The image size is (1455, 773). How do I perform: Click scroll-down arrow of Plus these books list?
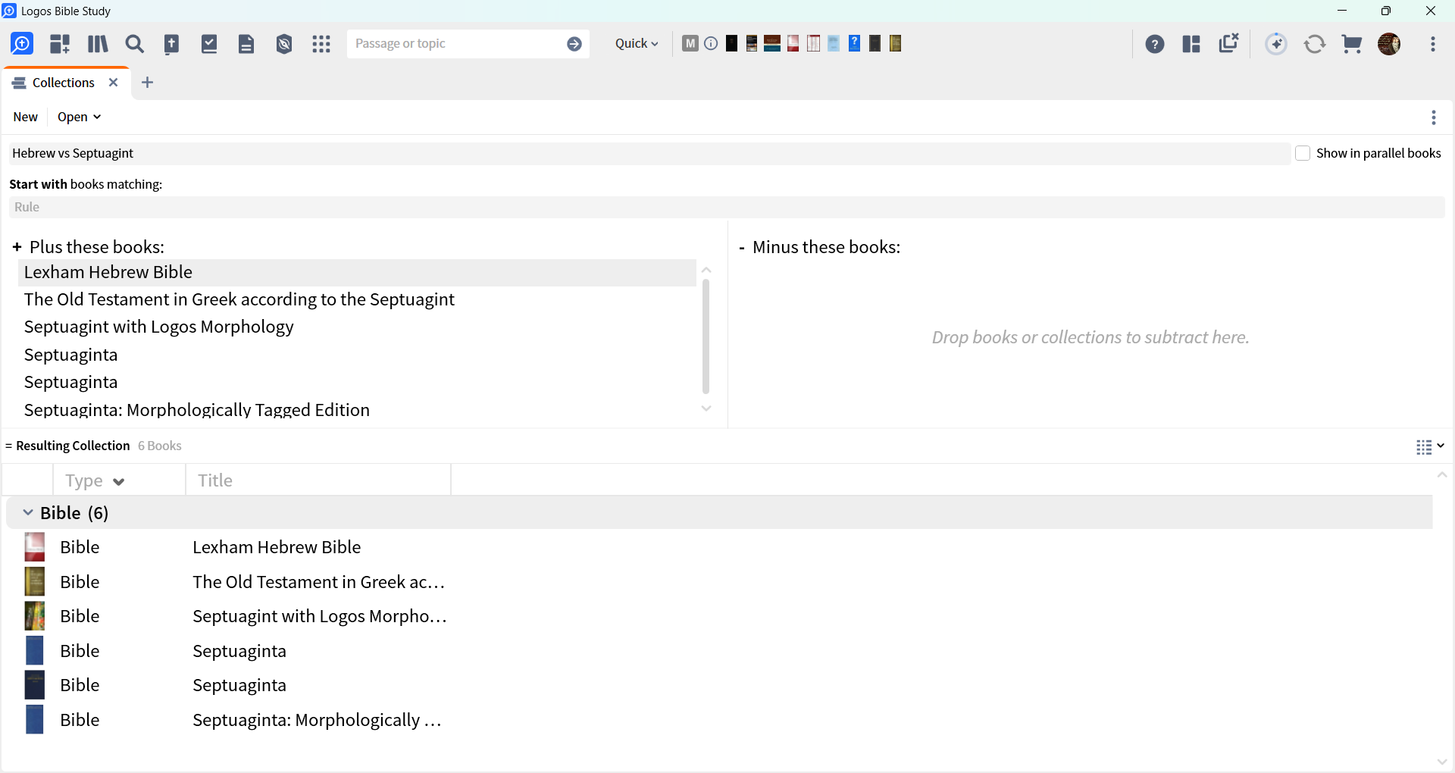(706, 408)
